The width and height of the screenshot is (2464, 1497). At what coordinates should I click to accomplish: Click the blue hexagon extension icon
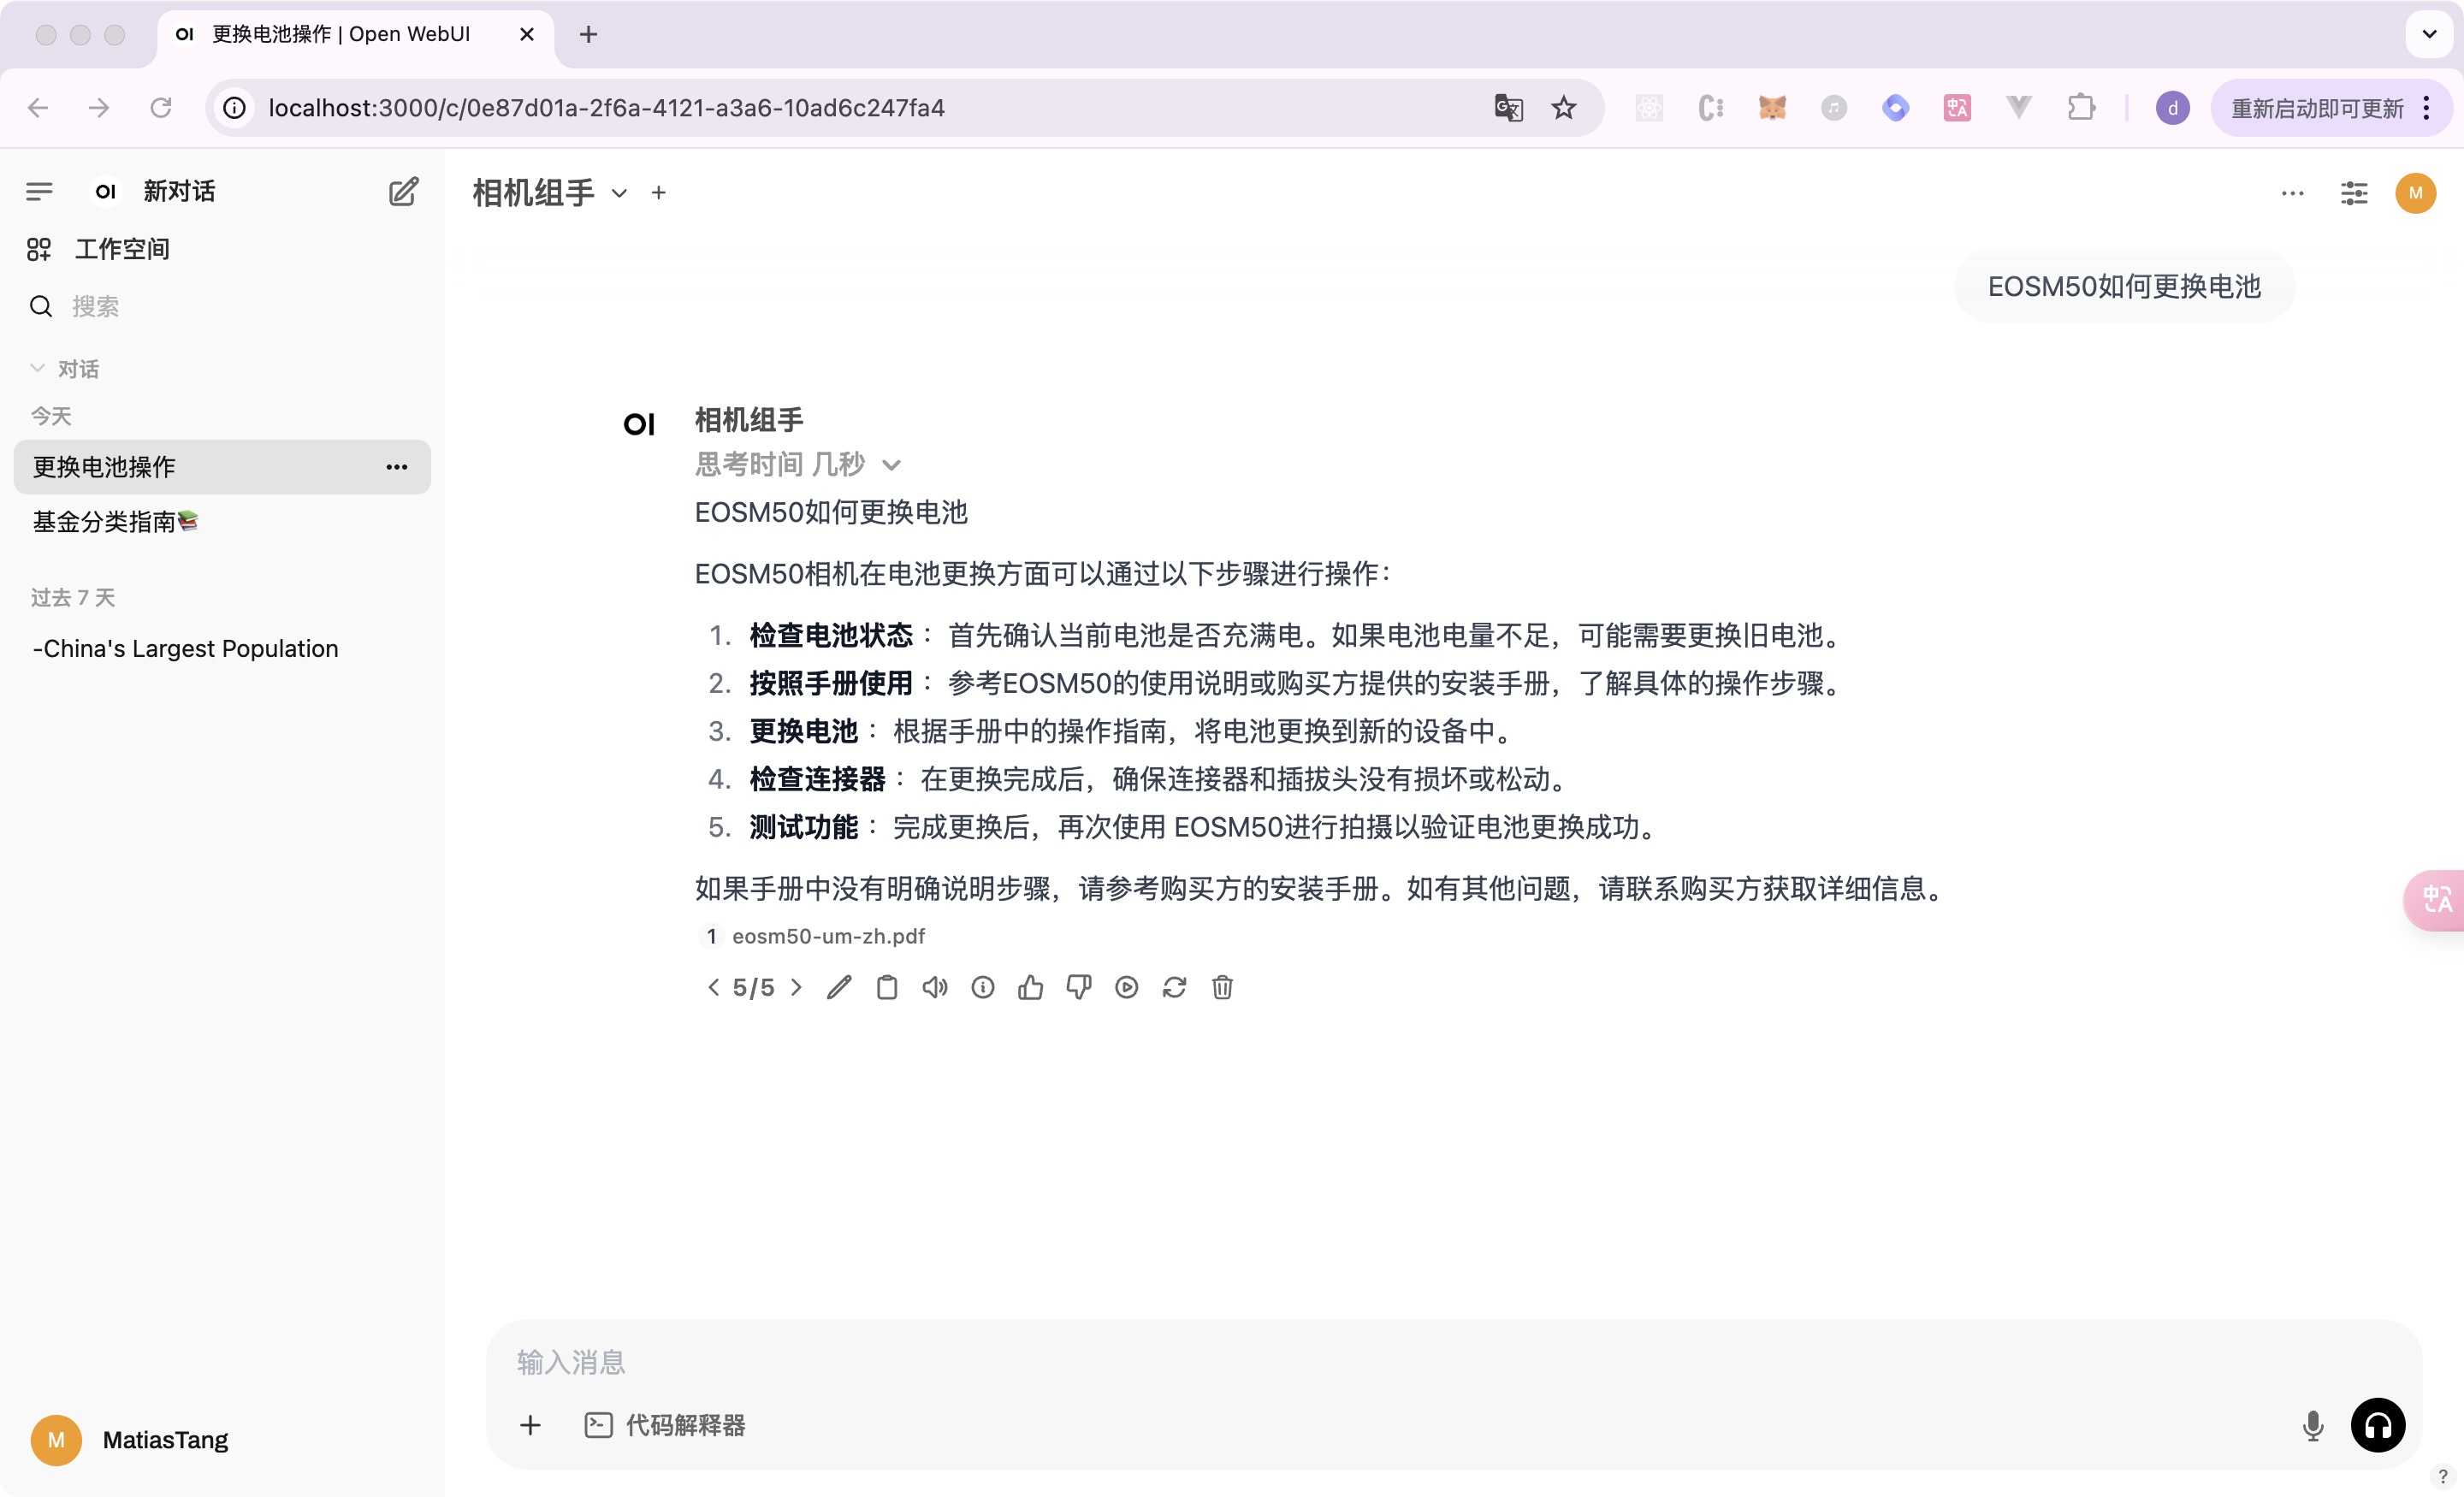tap(1895, 108)
